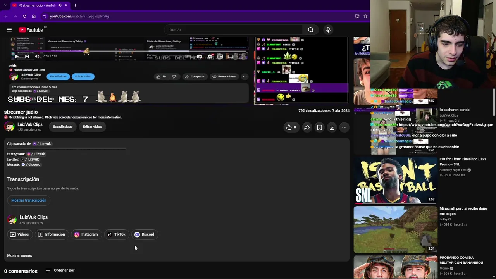Share the video with the arrow icon
The height and width of the screenshot is (279, 496).
click(307, 127)
